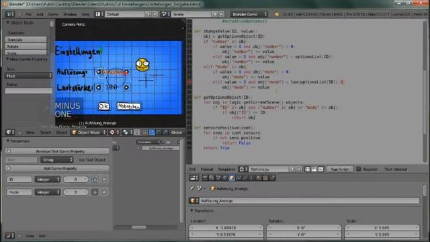The width and height of the screenshot is (430, 242).
Task: Toggle debug info for the ID property
Action: coord(95,179)
